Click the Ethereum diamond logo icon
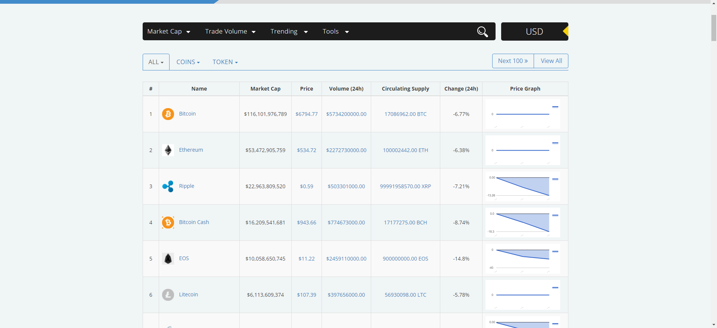The width and height of the screenshot is (717, 328). (168, 150)
